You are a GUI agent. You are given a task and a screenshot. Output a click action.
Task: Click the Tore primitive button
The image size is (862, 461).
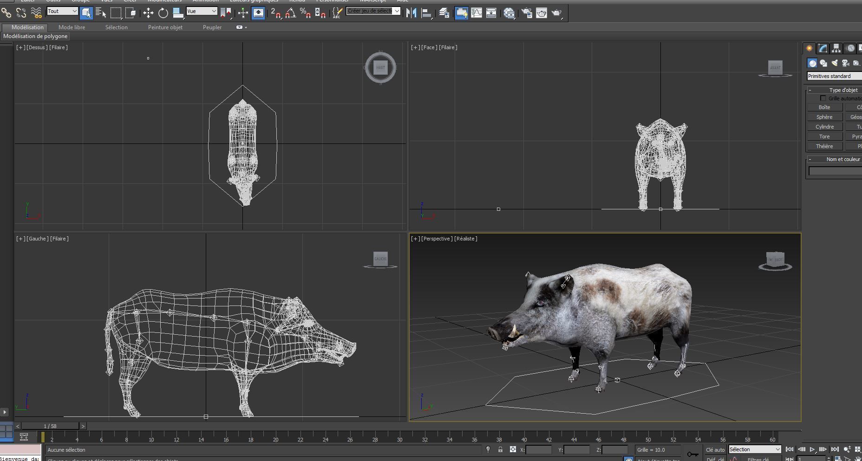[824, 136]
